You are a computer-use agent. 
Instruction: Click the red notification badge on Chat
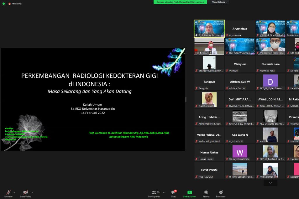coord(176,190)
